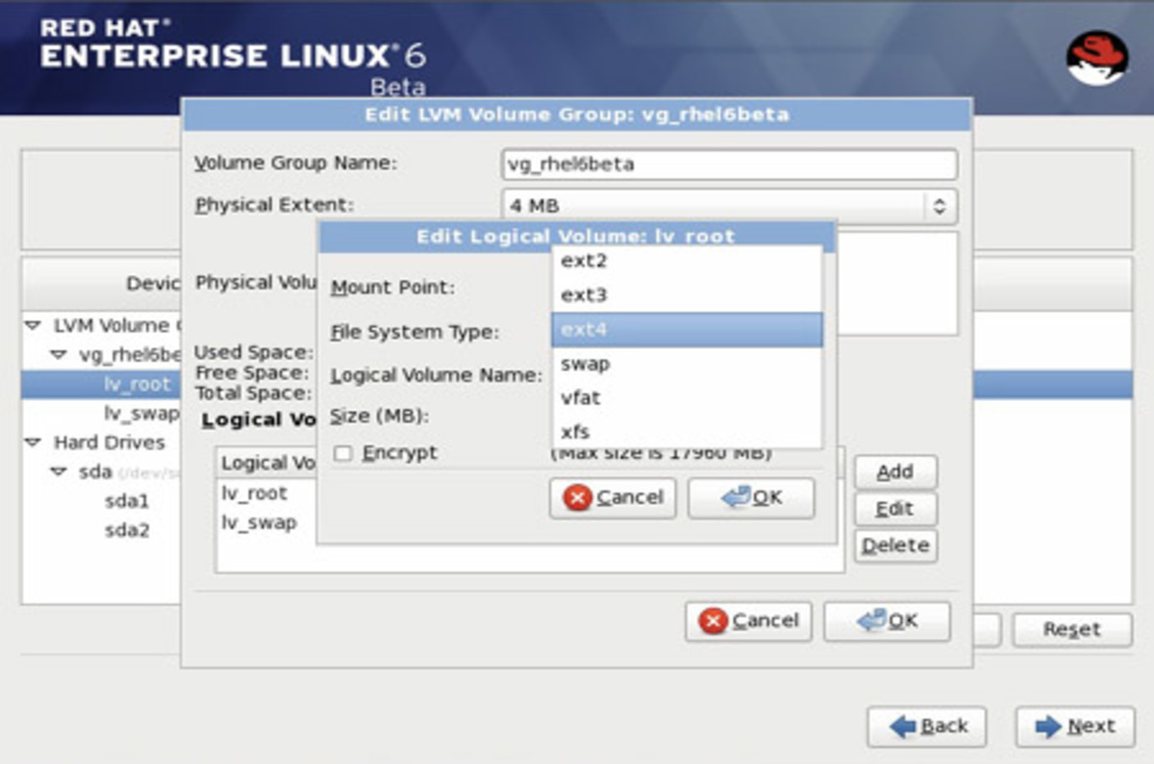Select ext2 in file system list

pyautogui.click(x=687, y=262)
